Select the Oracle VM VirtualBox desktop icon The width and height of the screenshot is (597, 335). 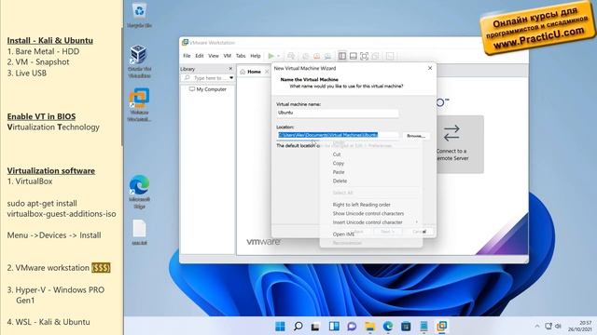tap(139, 60)
